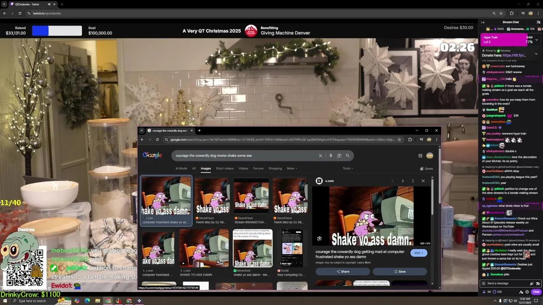
Task: Open the Learn More copyright link
Action: (x=364, y=263)
